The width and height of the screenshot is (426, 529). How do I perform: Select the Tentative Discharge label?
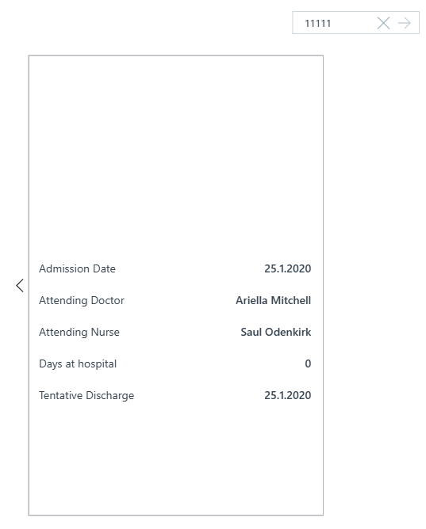(x=86, y=395)
